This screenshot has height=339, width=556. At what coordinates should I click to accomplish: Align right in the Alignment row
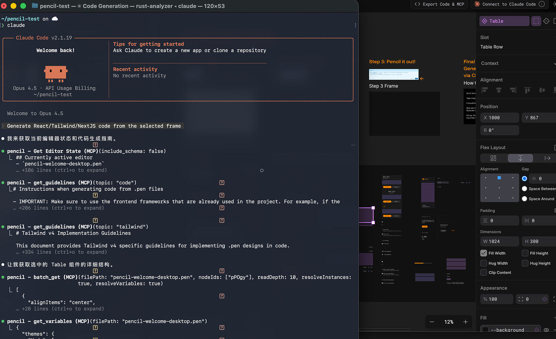click(x=512, y=90)
